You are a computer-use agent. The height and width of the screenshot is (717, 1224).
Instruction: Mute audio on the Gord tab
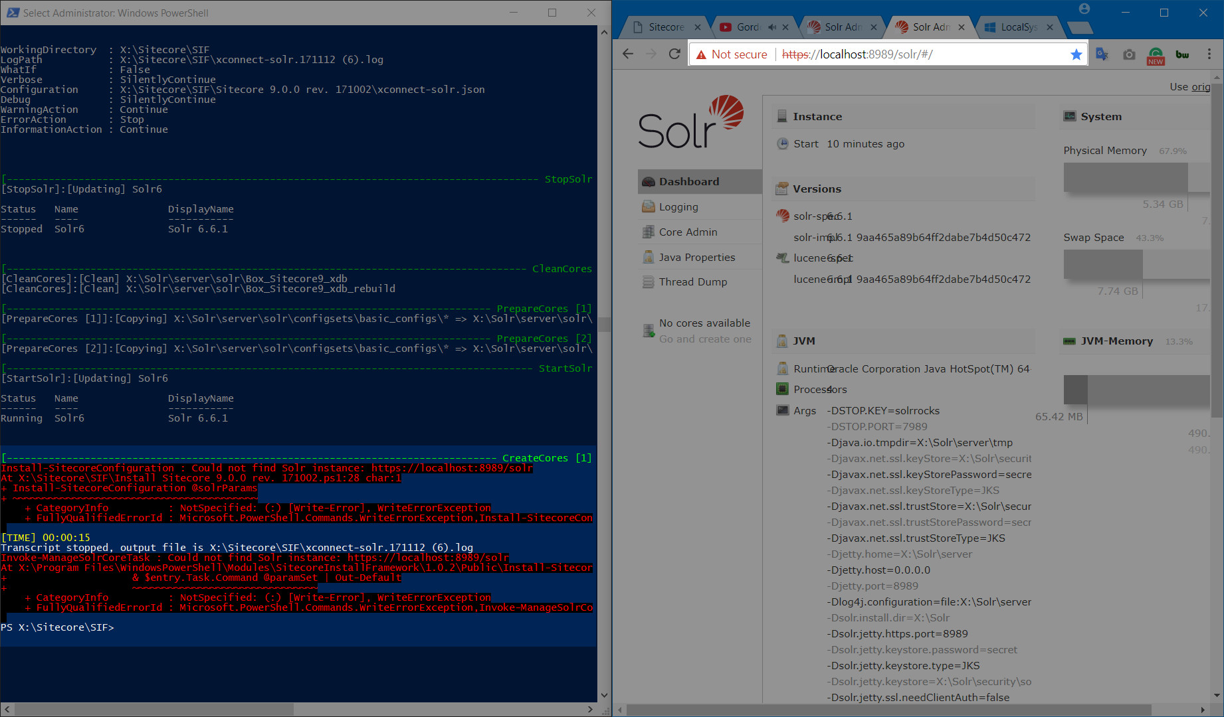(x=772, y=27)
